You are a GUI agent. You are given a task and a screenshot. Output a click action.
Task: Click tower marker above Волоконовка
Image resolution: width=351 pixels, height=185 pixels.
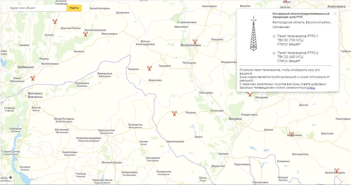pyautogui.click(x=195, y=42)
